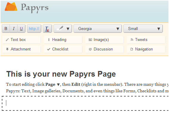Toggle bold formatting with the B button
The height and width of the screenshot is (117, 169).
pyautogui.click(x=6, y=29)
